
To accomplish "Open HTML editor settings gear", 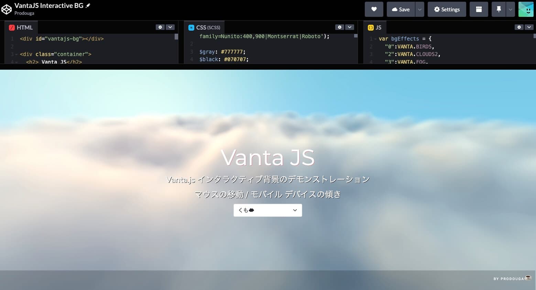I will click(160, 27).
